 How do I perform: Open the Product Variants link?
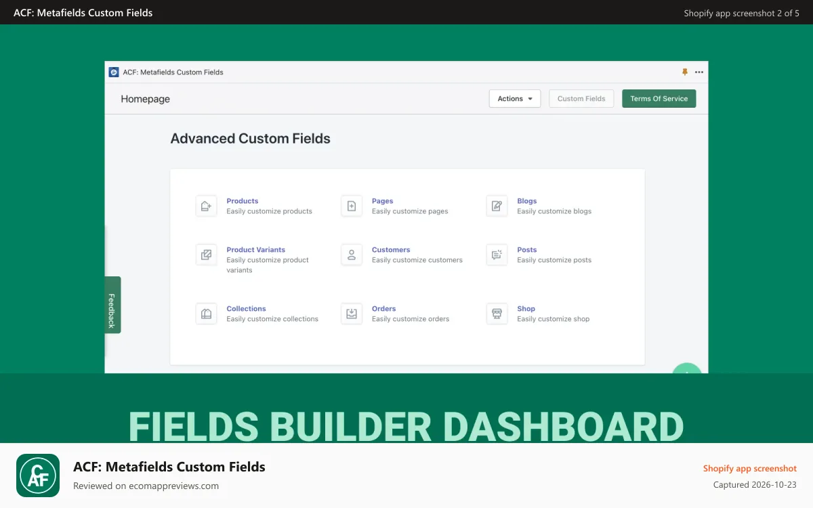coord(256,250)
